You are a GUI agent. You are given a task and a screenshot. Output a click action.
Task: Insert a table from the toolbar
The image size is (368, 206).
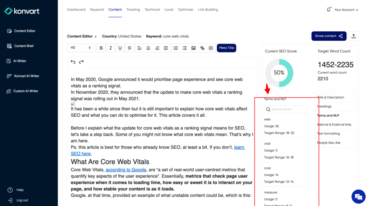coord(211,48)
